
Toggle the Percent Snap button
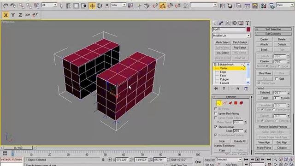170,6
